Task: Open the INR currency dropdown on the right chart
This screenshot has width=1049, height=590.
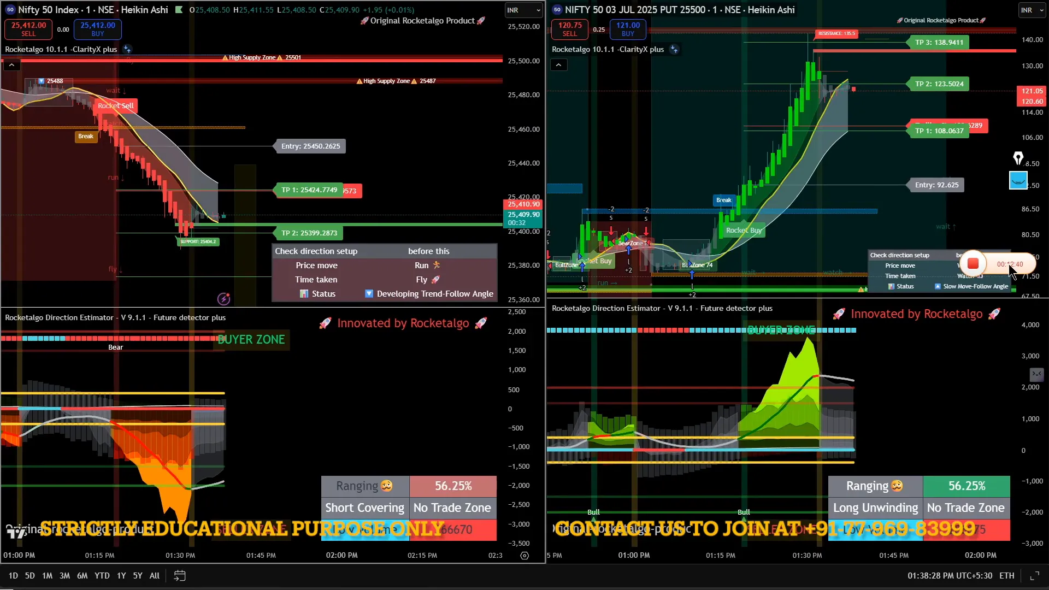Action: pyautogui.click(x=1032, y=10)
